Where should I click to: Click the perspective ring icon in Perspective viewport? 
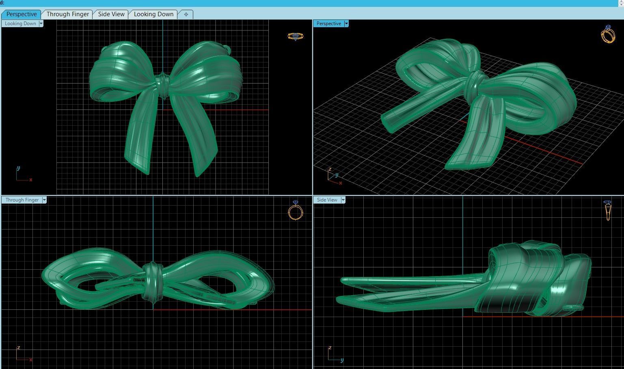608,34
